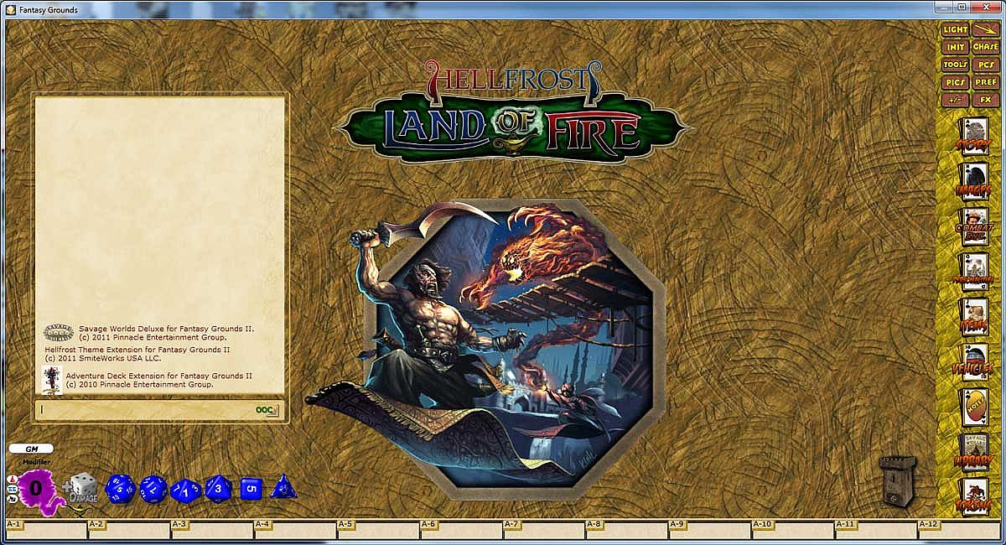Screen dimensions: 1006x545
Task: Open the CHASE button
Action: pos(986,47)
